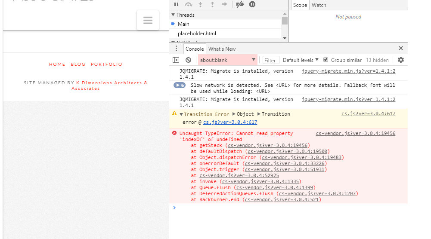Screen dimensions: 431x239
Task: Toggle the Group similar checkbox
Action: pyautogui.click(x=326, y=60)
